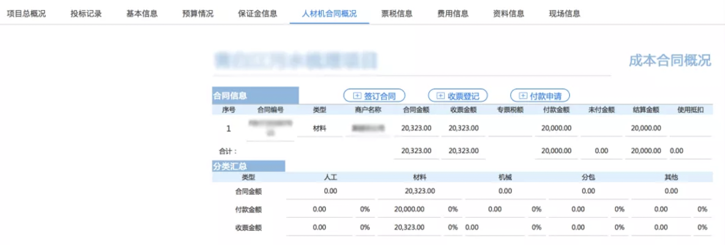Viewport: 725px width, 245px height.
Task: Go to the 基本信息 tab
Action: coord(142,13)
